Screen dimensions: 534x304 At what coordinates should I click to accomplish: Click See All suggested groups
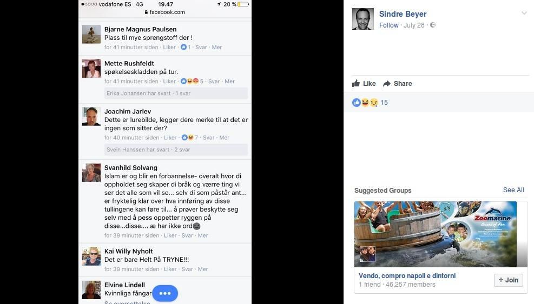513,190
